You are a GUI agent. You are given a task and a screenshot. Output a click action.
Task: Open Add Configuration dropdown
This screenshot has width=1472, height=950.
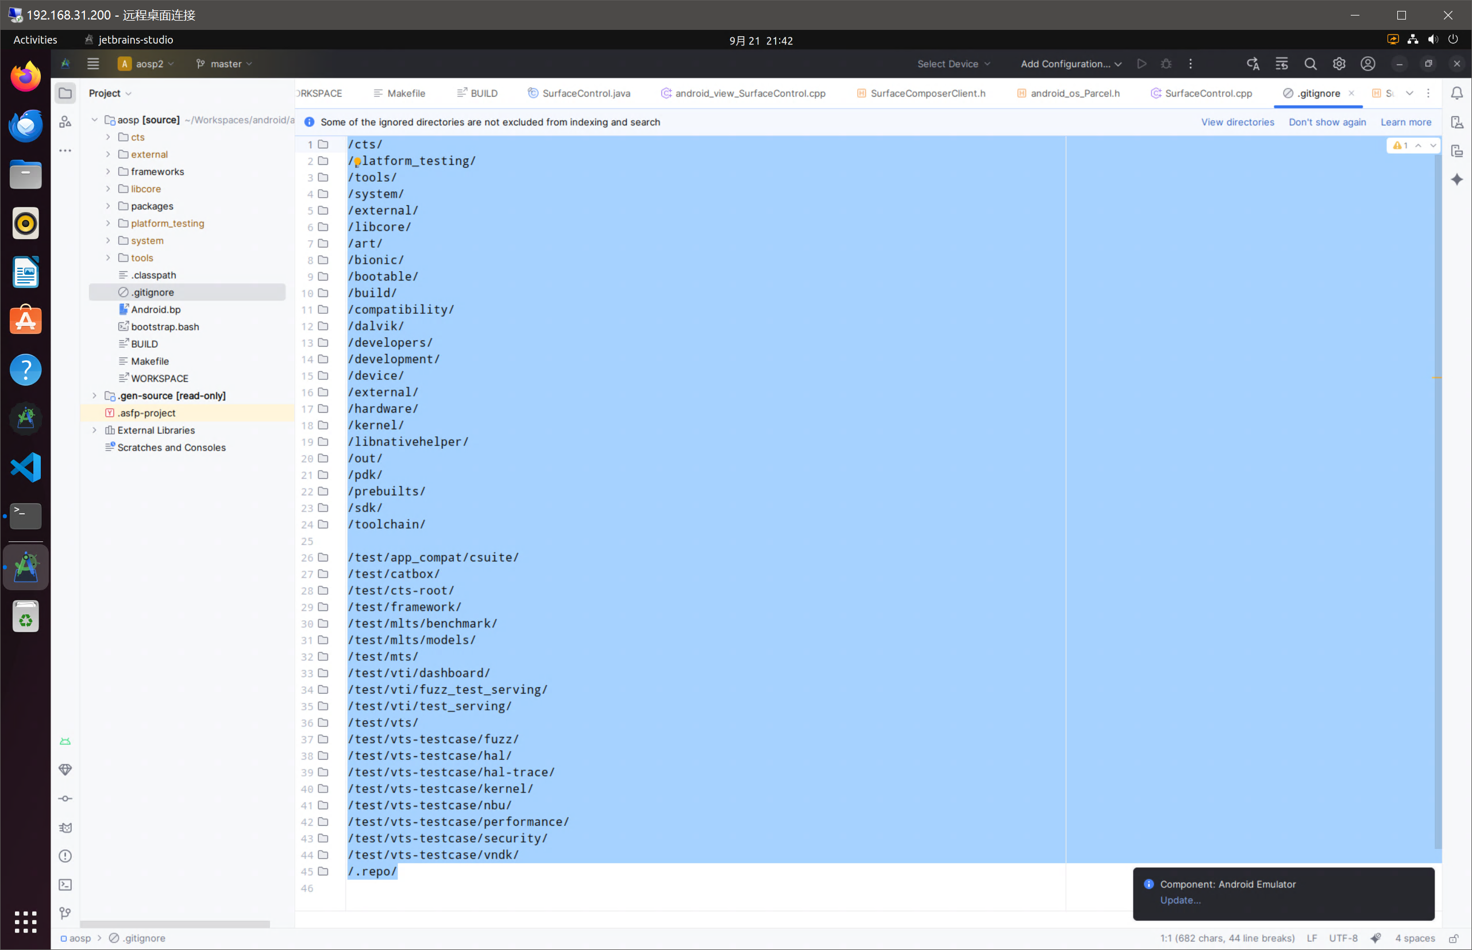coord(1070,64)
